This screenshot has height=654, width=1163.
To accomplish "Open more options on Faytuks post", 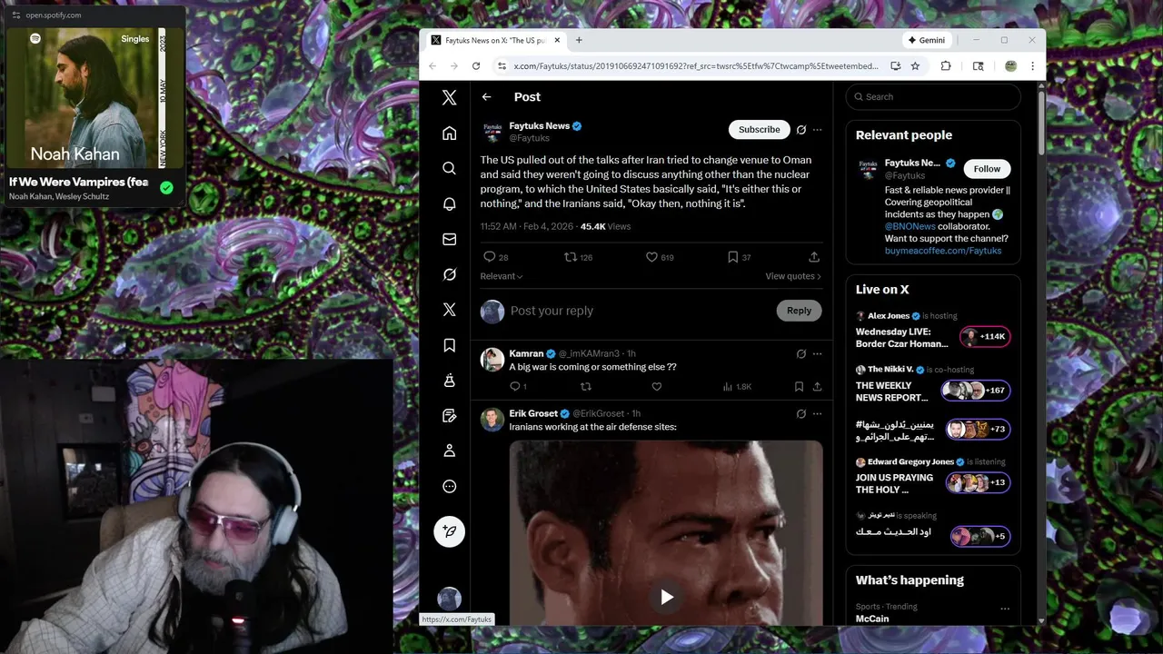I will click(x=817, y=130).
